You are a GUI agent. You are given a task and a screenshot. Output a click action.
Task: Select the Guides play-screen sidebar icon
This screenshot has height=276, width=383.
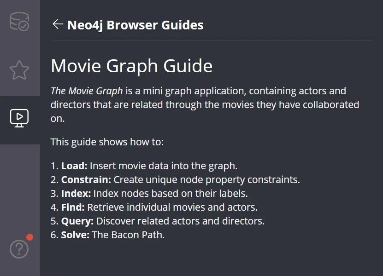point(19,118)
